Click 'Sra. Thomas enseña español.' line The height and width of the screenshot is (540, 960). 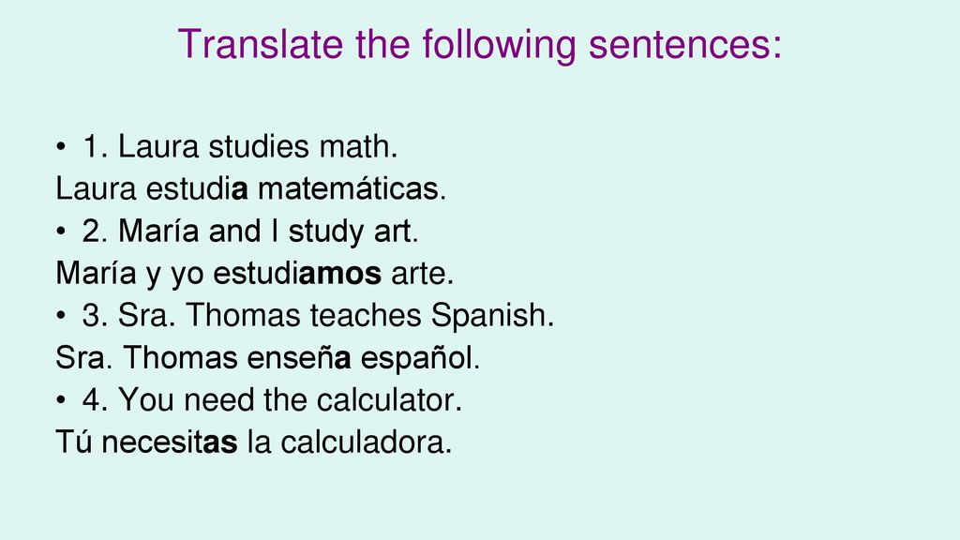[x=267, y=358]
